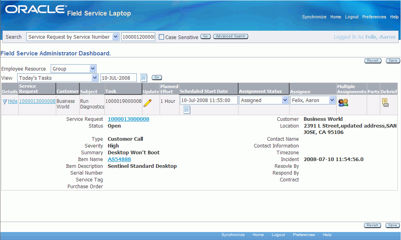Click the bottom Revert button

click(372, 225)
